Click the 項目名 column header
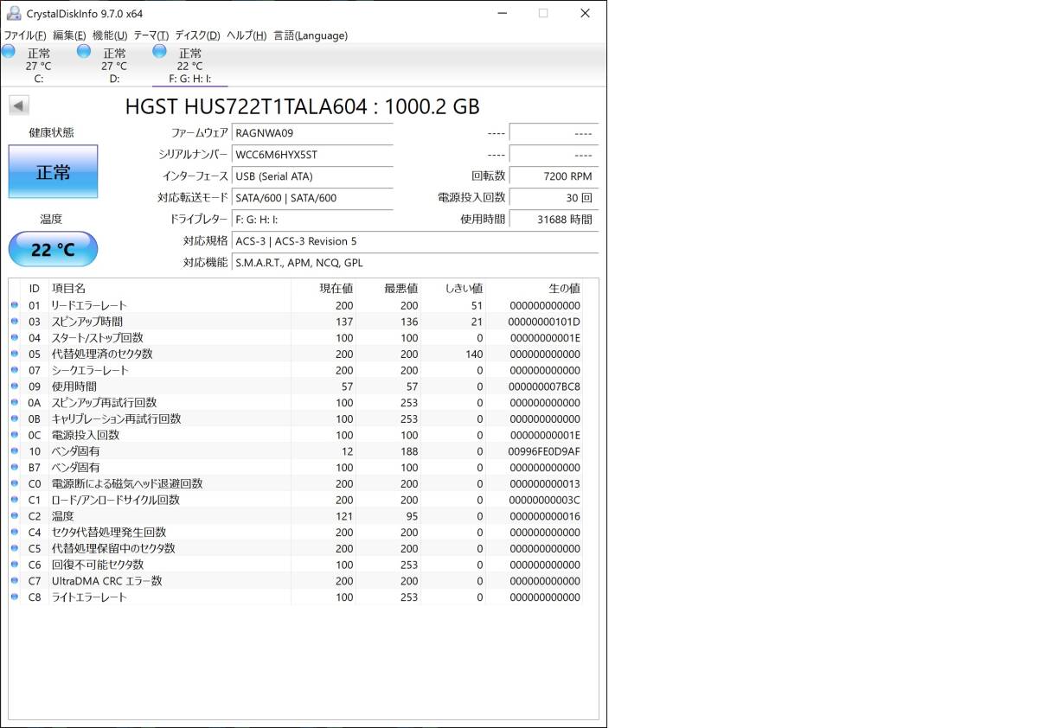Image resolution: width=1038 pixels, height=728 pixels. [x=169, y=288]
